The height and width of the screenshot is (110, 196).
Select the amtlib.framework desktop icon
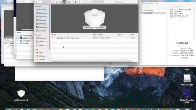click(x=21, y=95)
